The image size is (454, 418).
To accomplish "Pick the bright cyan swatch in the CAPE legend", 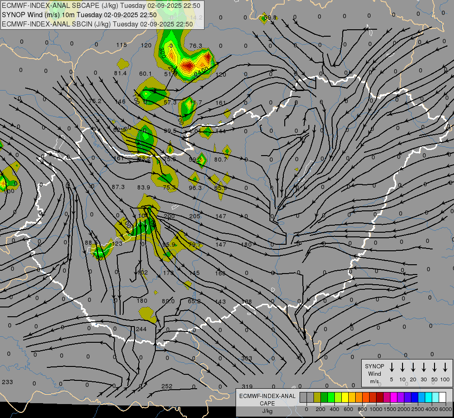I will coord(428,397).
